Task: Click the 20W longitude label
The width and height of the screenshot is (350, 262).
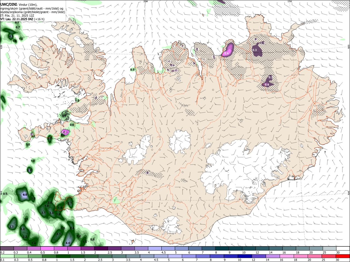Action: tap(145, 1)
